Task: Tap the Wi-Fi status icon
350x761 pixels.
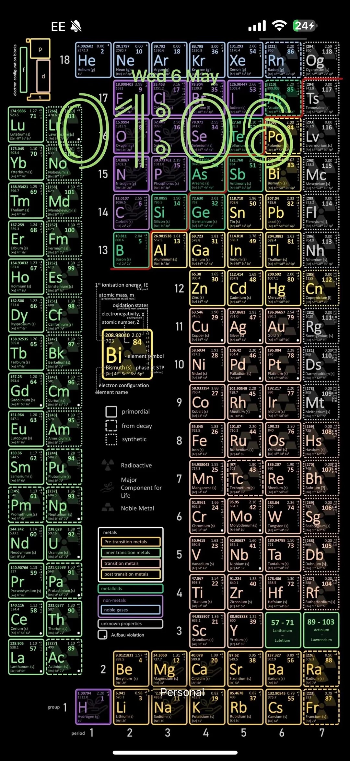Action: 279,26
